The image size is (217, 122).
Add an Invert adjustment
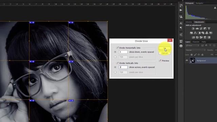coord(193,37)
